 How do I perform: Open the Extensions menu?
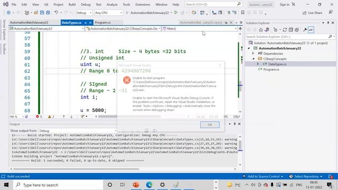click(143, 4)
